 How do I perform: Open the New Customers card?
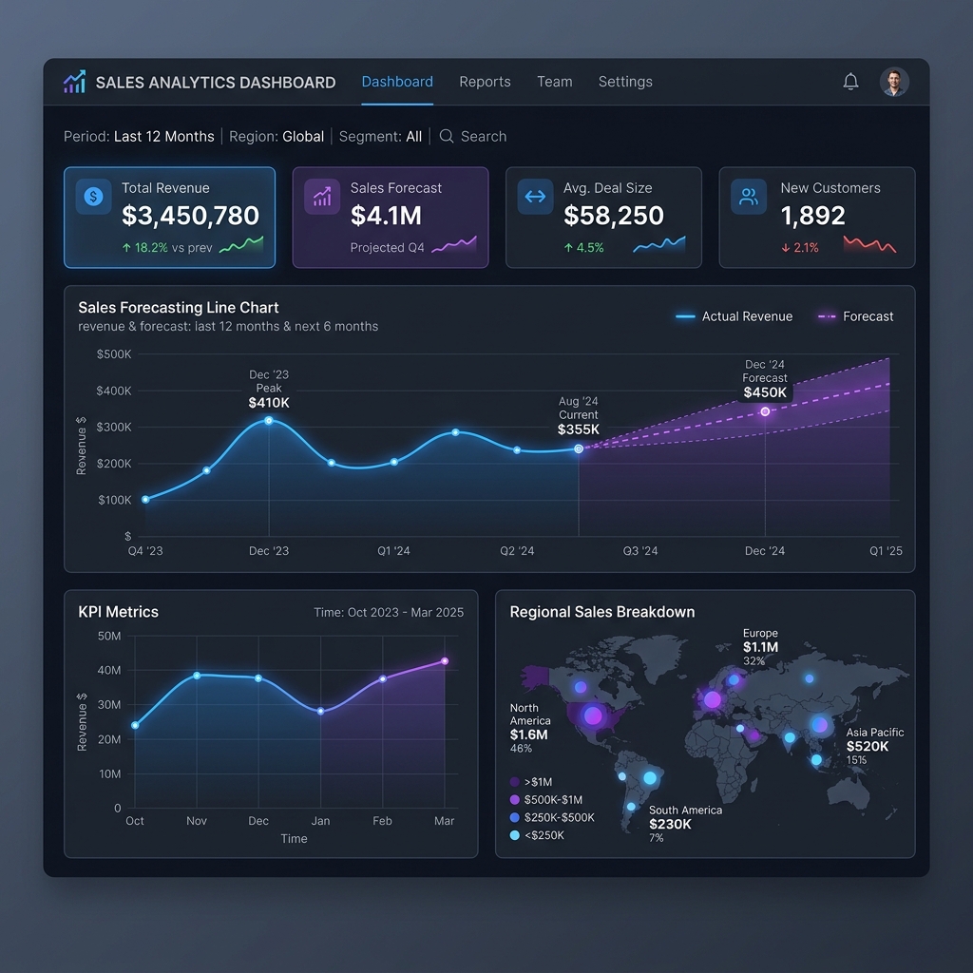click(x=816, y=218)
